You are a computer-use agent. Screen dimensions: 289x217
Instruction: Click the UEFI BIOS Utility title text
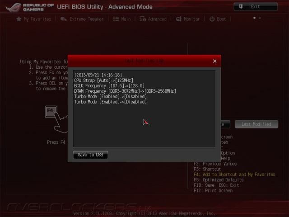click(105, 7)
